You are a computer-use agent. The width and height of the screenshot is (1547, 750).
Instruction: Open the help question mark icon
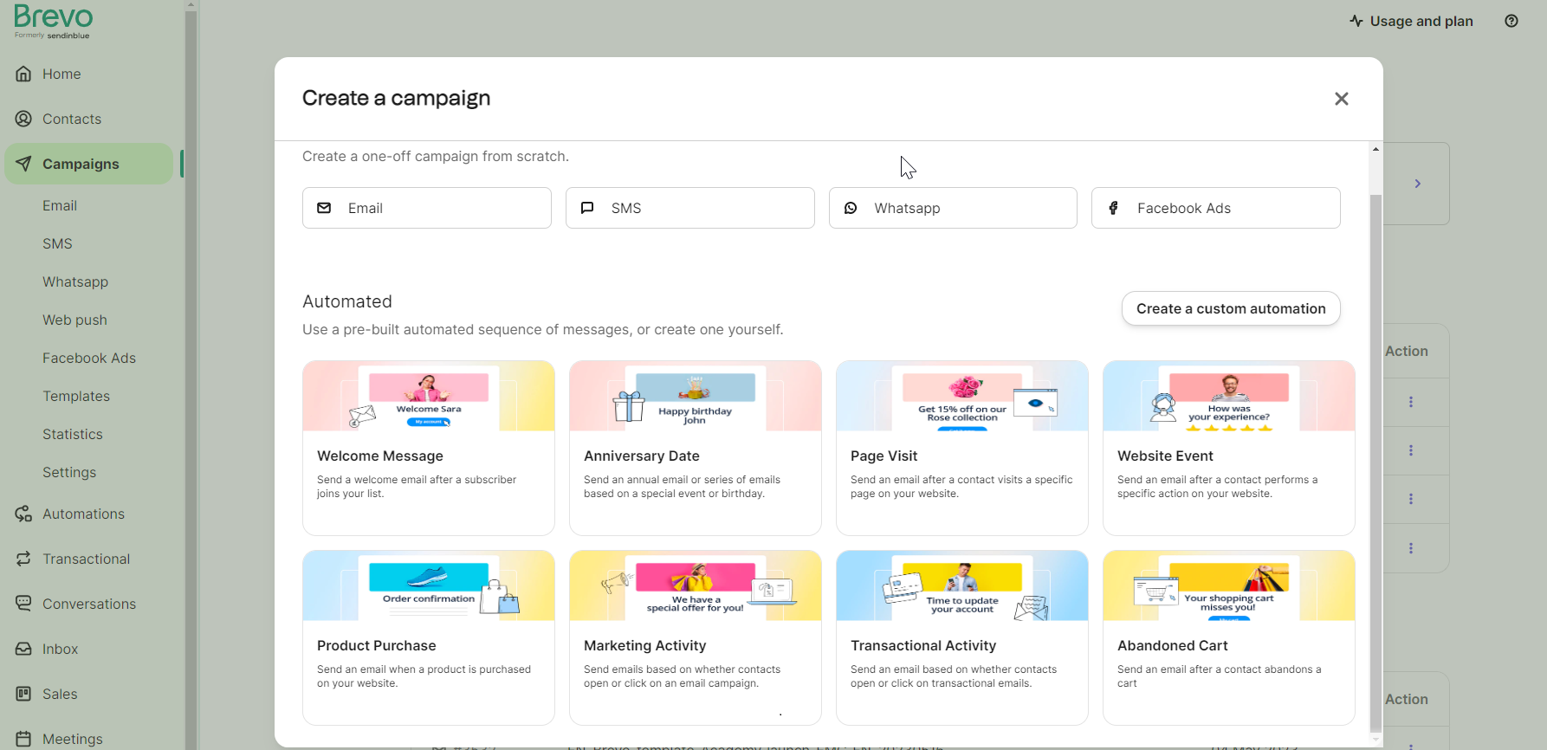click(x=1511, y=22)
